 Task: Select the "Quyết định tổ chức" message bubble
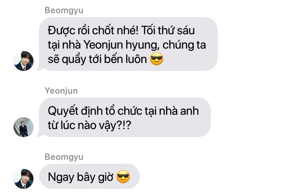125,117
